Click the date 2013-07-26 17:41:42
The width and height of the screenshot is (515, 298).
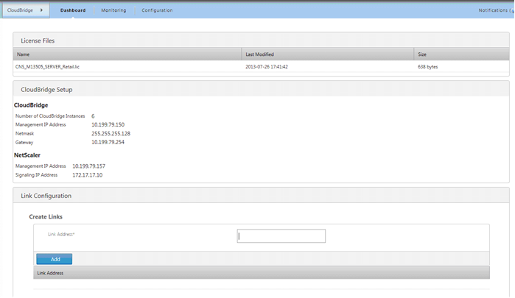(267, 67)
